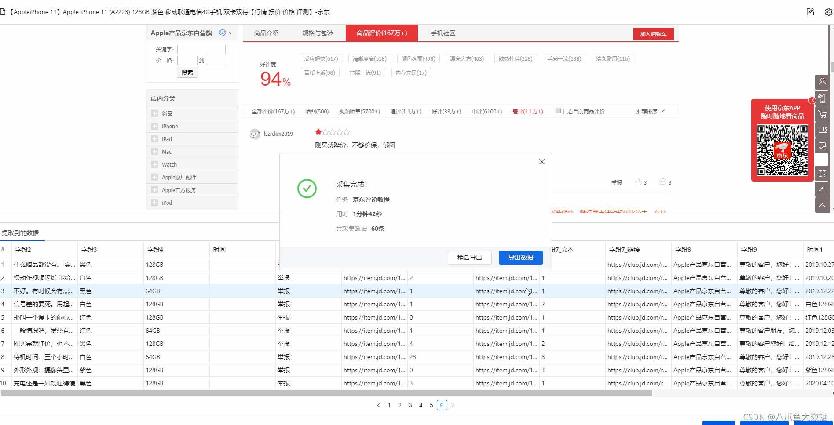This screenshot has width=834, height=425.
Task: Click the blue customer service chat icon
Action: tap(223, 33)
